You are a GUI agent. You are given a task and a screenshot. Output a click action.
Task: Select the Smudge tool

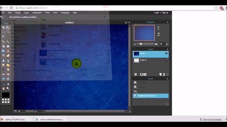4,65
